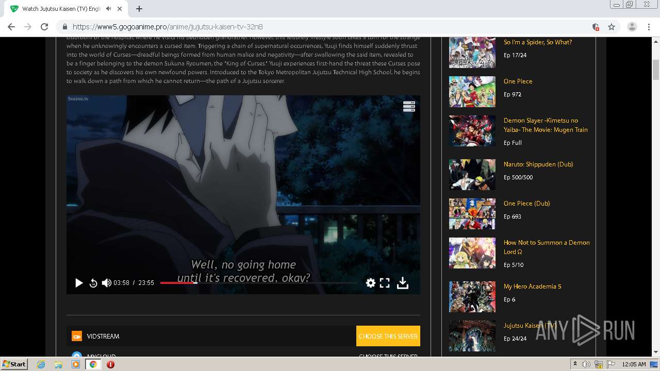Rewind the video ten seconds
Viewport: 660px width, 371px height.
[x=93, y=283]
